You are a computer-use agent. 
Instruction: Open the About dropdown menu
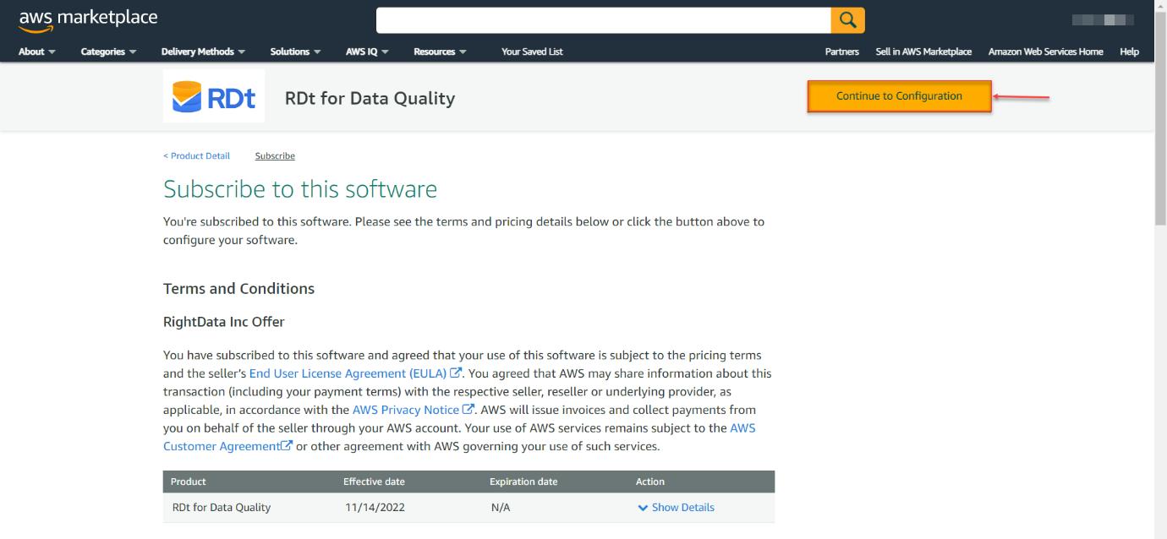tap(37, 52)
